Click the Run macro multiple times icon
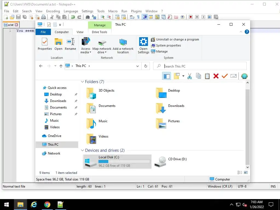 (x=210, y=17)
